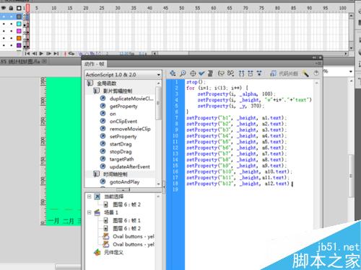Select removeMovieClip in the functions list
Viewport: 361px width, 270px height.
pos(130,129)
